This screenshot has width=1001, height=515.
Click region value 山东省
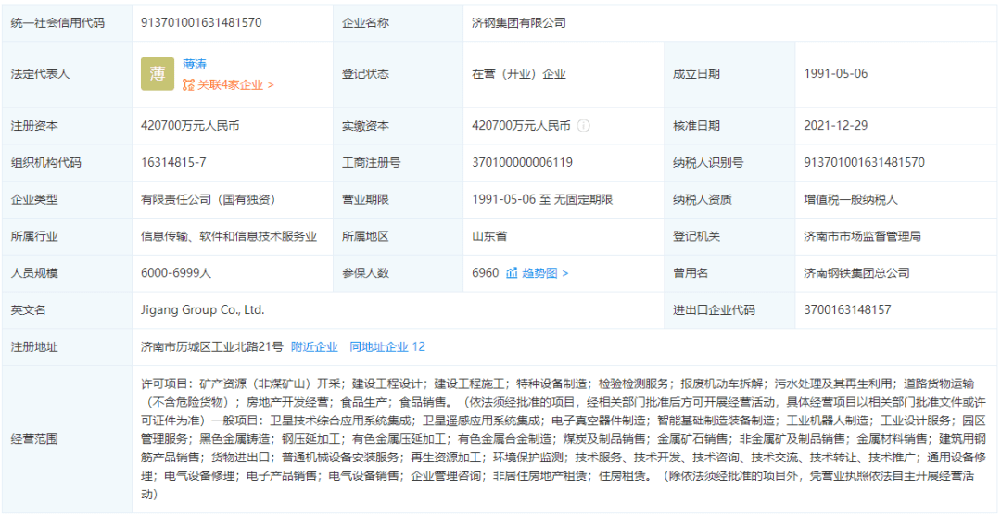[x=489, y=237]
